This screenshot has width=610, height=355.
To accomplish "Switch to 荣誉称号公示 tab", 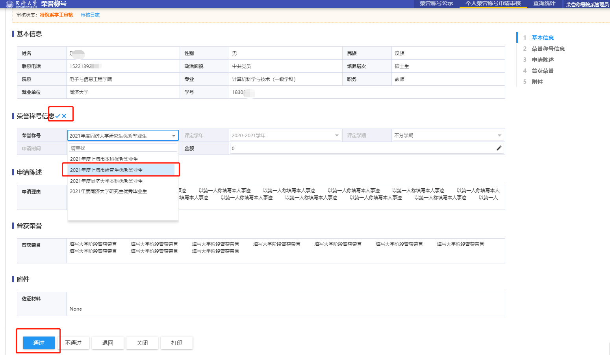I will [436, 4].
